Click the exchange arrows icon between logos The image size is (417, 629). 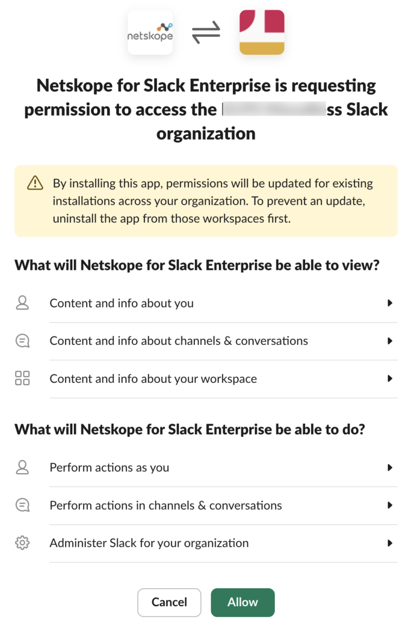click(x=206, y=33)
